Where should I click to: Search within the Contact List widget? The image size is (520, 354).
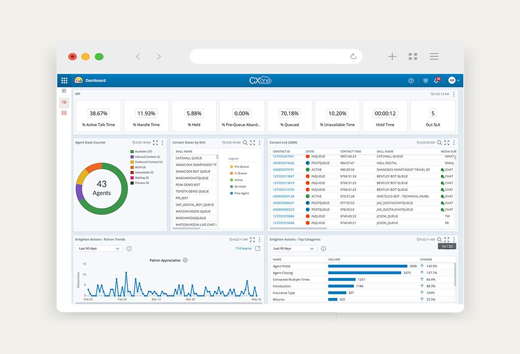click(x=439, y=142)
